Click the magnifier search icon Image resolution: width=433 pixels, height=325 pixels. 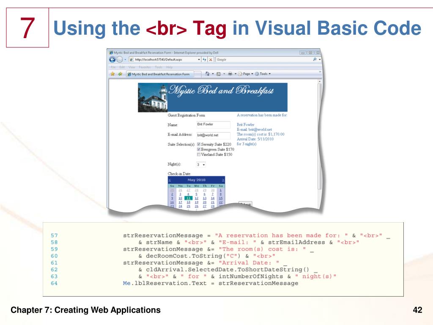315,59
